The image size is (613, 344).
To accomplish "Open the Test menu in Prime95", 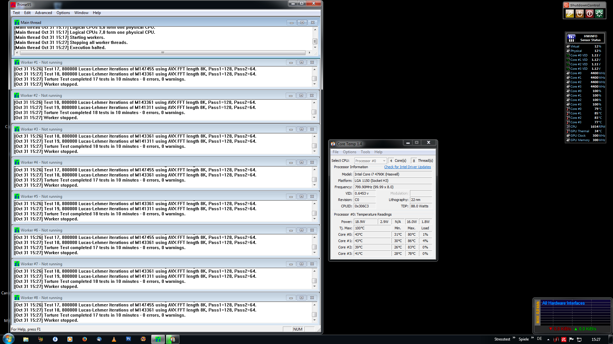I will pos(16,13).
